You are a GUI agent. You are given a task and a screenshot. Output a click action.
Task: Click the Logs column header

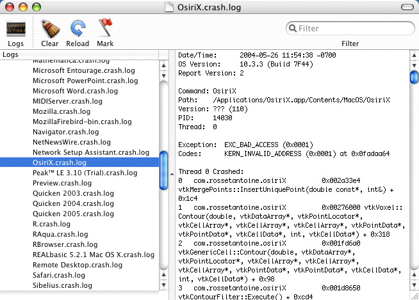click(x=79, y=55)
